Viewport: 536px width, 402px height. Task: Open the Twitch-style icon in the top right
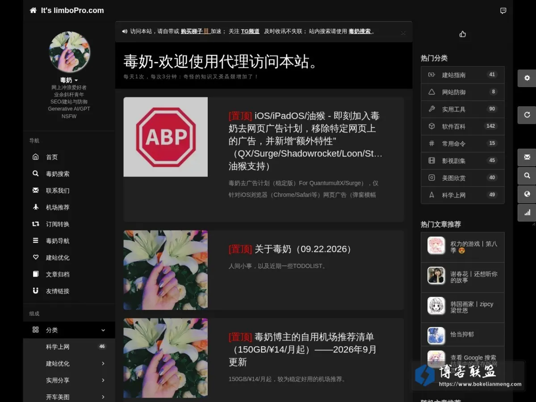tap(503, 11)
